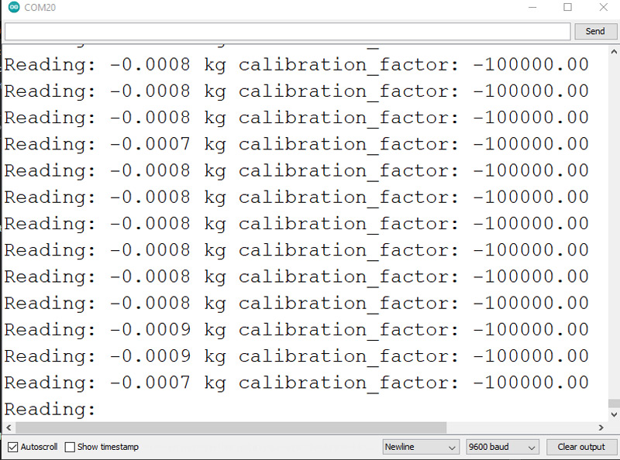Image resolution: width=620 pixels, height=460 pixels.
Task: Focus the serial message input field
Action: [x=287, y=31]
